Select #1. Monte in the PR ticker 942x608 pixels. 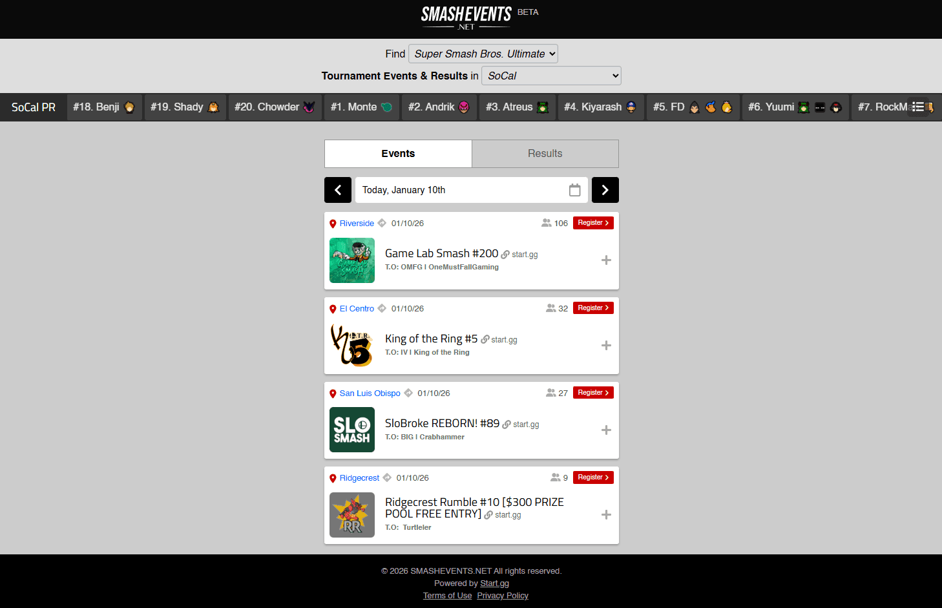pos(361,107)
